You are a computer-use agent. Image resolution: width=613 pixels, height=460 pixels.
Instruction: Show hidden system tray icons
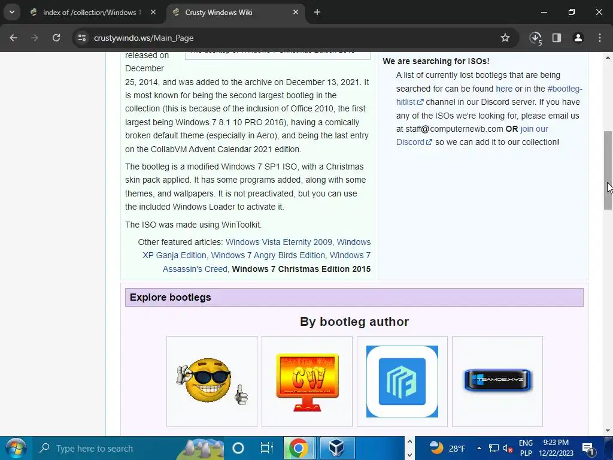point(479,448)
